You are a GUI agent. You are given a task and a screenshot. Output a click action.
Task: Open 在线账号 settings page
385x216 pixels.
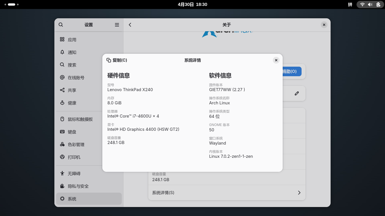pyautogui.click(x=76, y=78)
